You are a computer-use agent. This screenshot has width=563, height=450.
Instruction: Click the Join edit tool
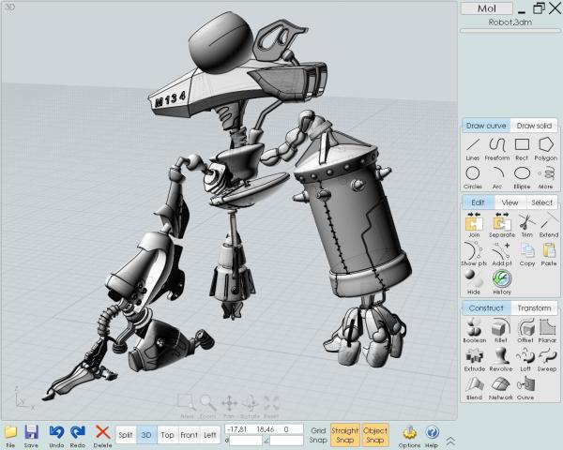(474, 225)
